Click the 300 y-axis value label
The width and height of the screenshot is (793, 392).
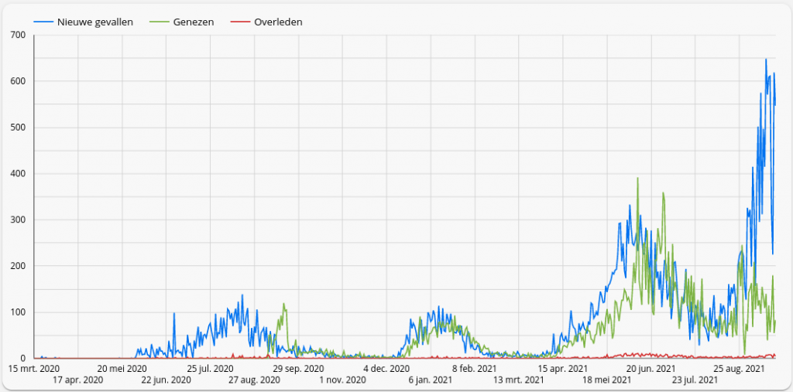point(18,220)
